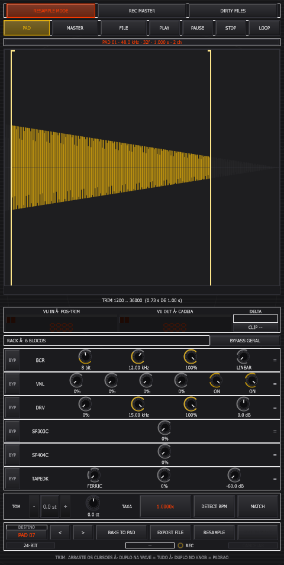This screenshot has width=284, height=565.
Task: Click second VNL 0% knob
Action: [x=112, y=380]
